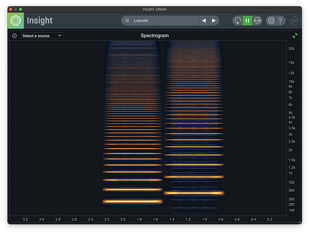Click the Insight logo icon
The height and width of the screenshot is (233, 309).
(x=15, y=21)
